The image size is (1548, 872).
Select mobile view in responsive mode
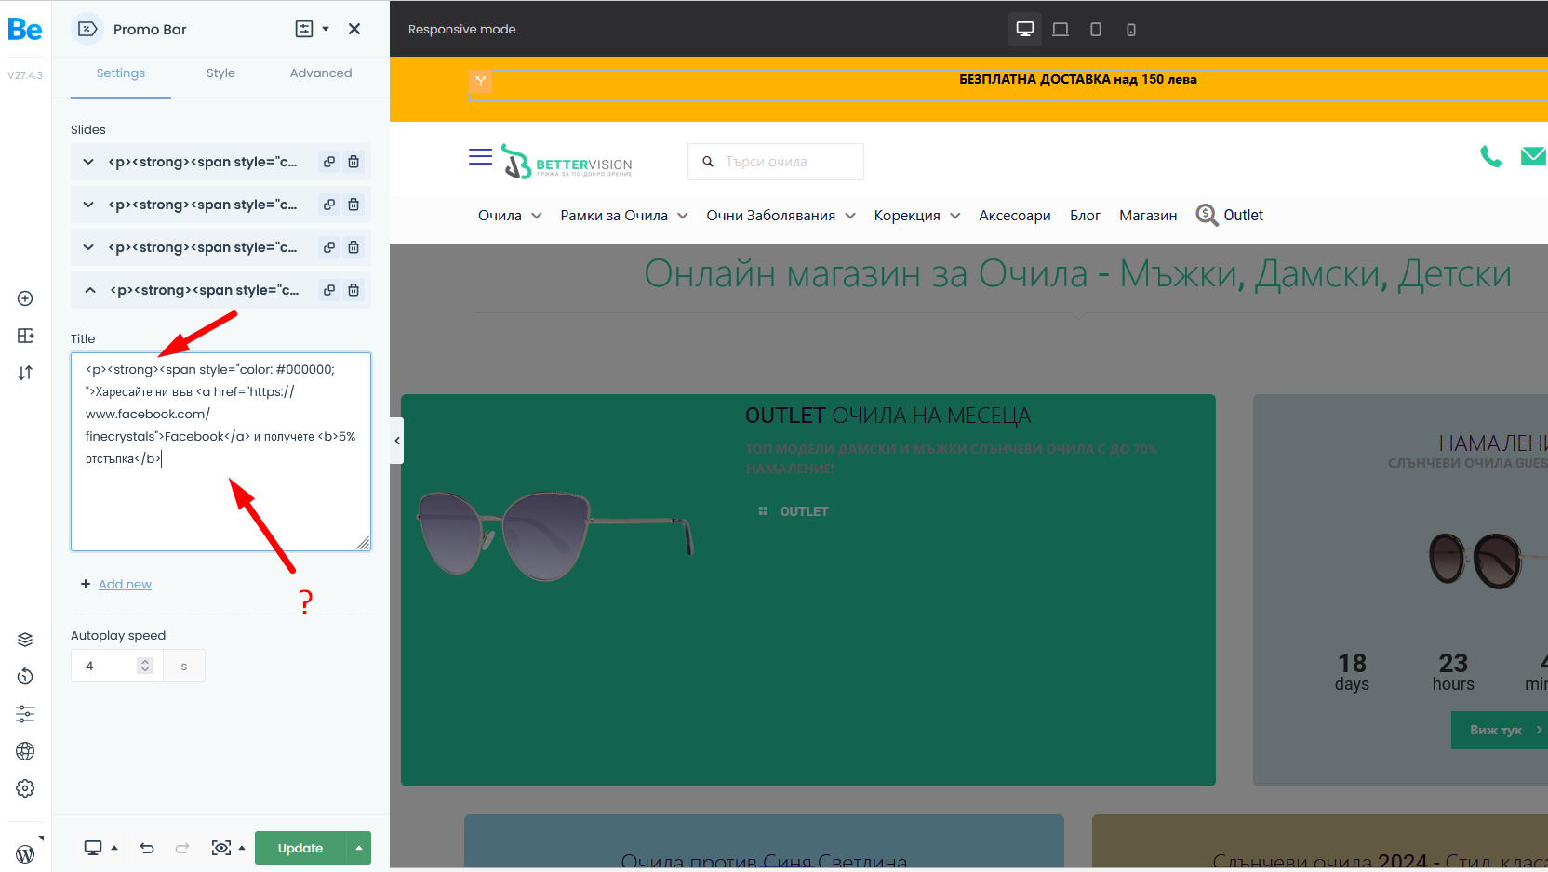[1131, 29]
